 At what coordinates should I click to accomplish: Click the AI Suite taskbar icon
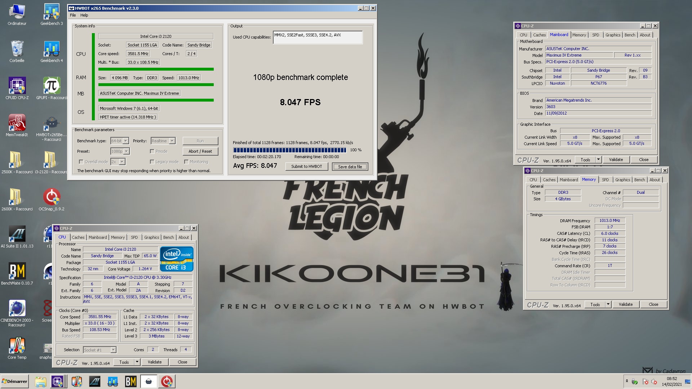point(94,381)
